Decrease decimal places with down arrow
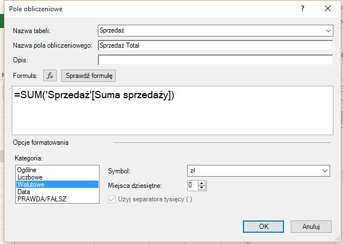343x244 pixels. [202, 188]
